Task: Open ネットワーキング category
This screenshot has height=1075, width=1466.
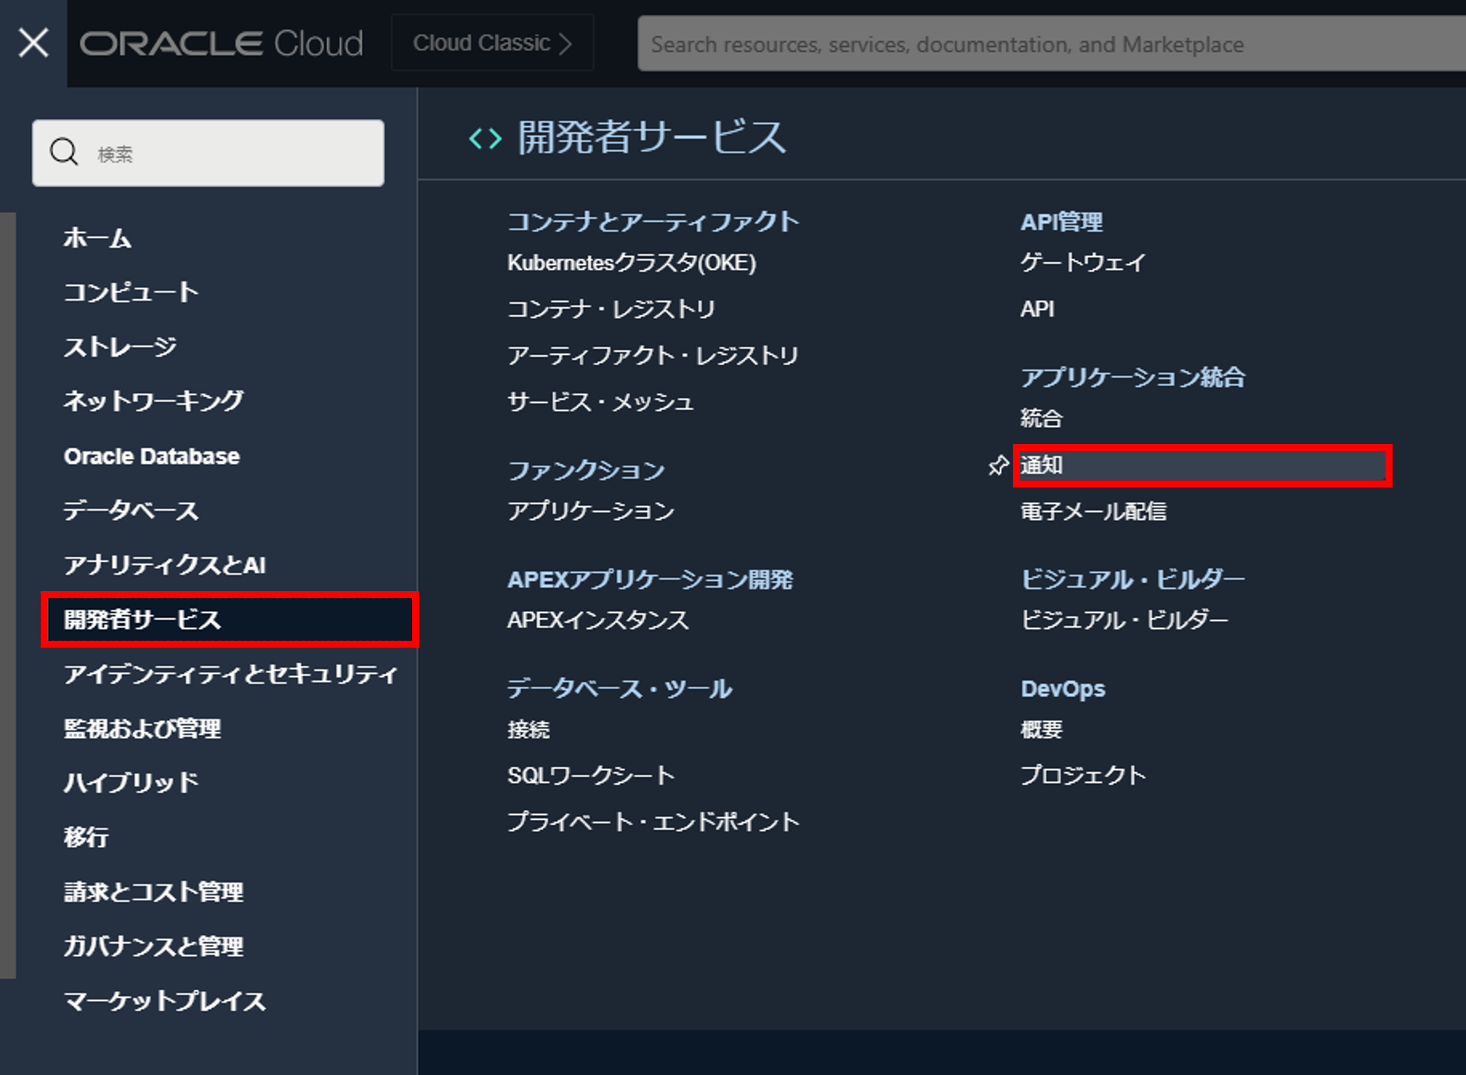Action: 153,401
